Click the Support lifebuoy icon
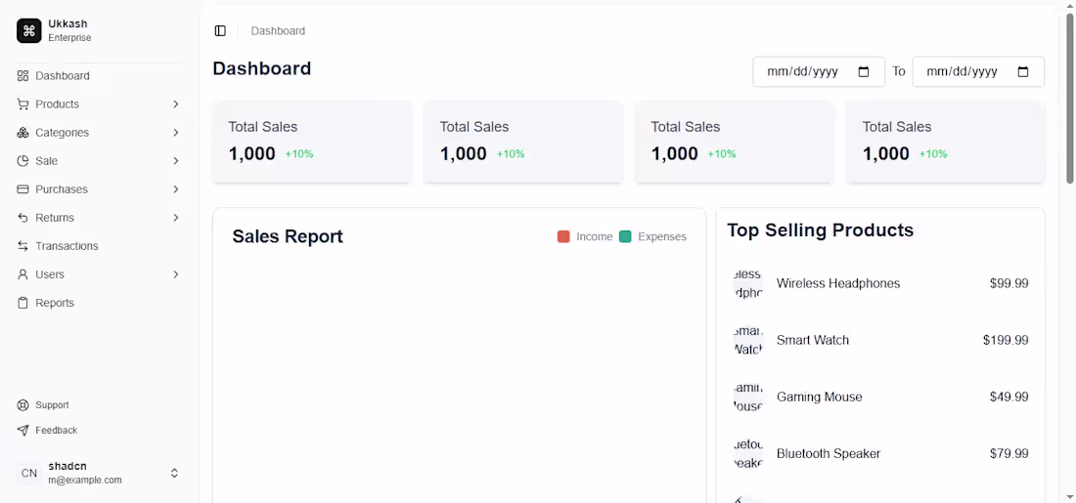The height and width of the screenshot is (503, 1076). 22,405
